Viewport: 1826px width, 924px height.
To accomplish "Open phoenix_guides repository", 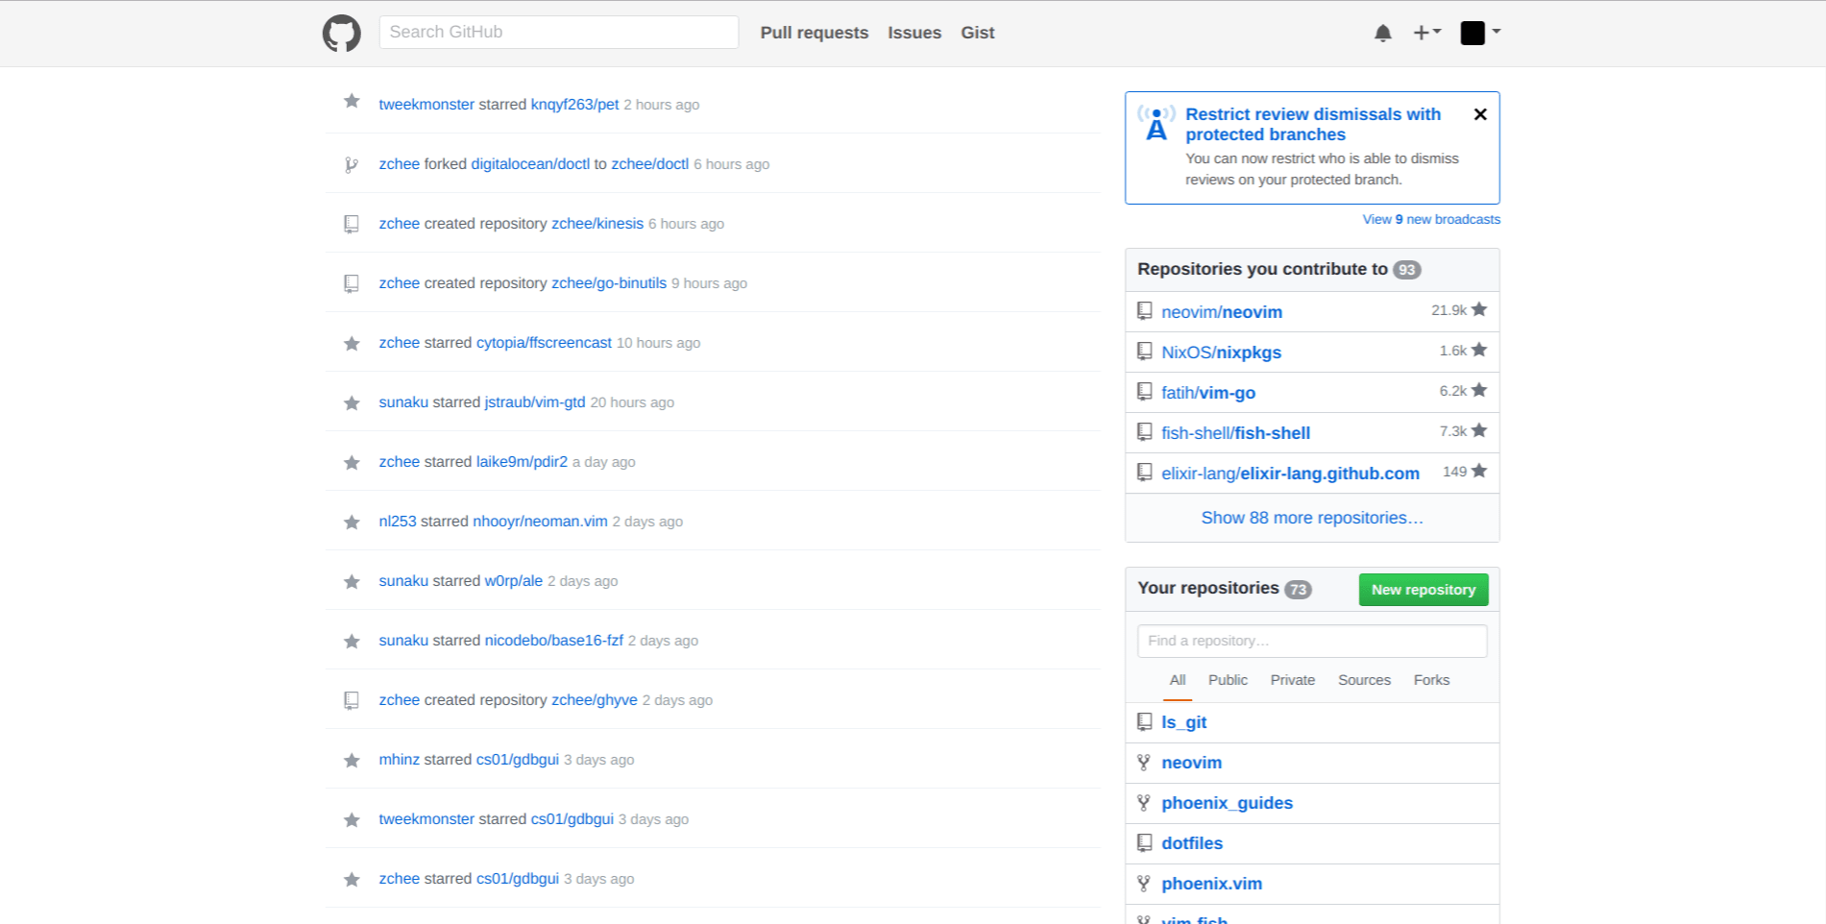I will click(1227, 803).
